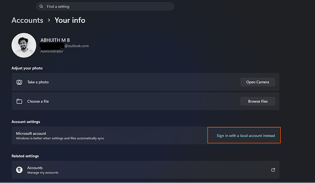Click the profile picture of ABHIJITH M B

pos(24,45)
